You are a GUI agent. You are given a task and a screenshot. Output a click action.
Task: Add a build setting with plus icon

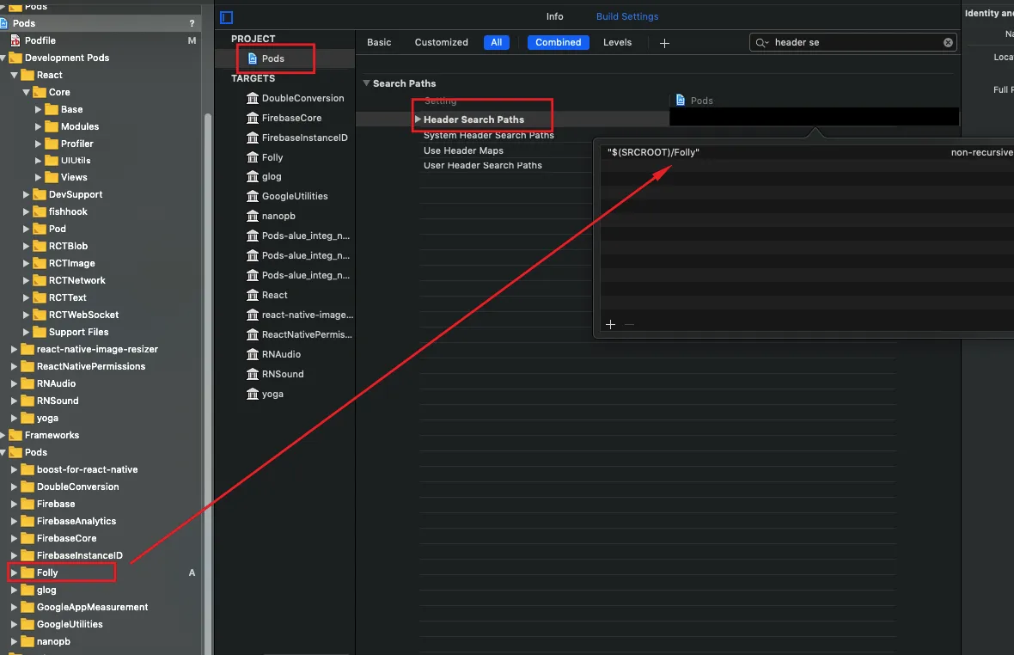coord(664,43)
